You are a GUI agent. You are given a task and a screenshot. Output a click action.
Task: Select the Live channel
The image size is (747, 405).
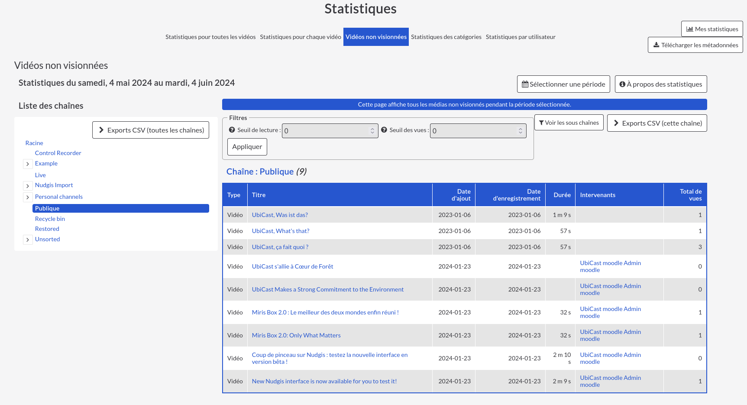pyautogui.click(x=40, y=175)
